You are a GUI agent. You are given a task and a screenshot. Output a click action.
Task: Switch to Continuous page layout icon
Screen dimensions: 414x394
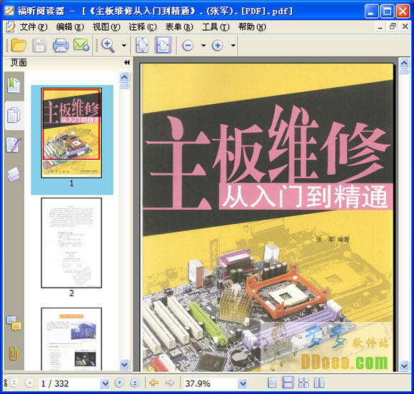(288, 383)
